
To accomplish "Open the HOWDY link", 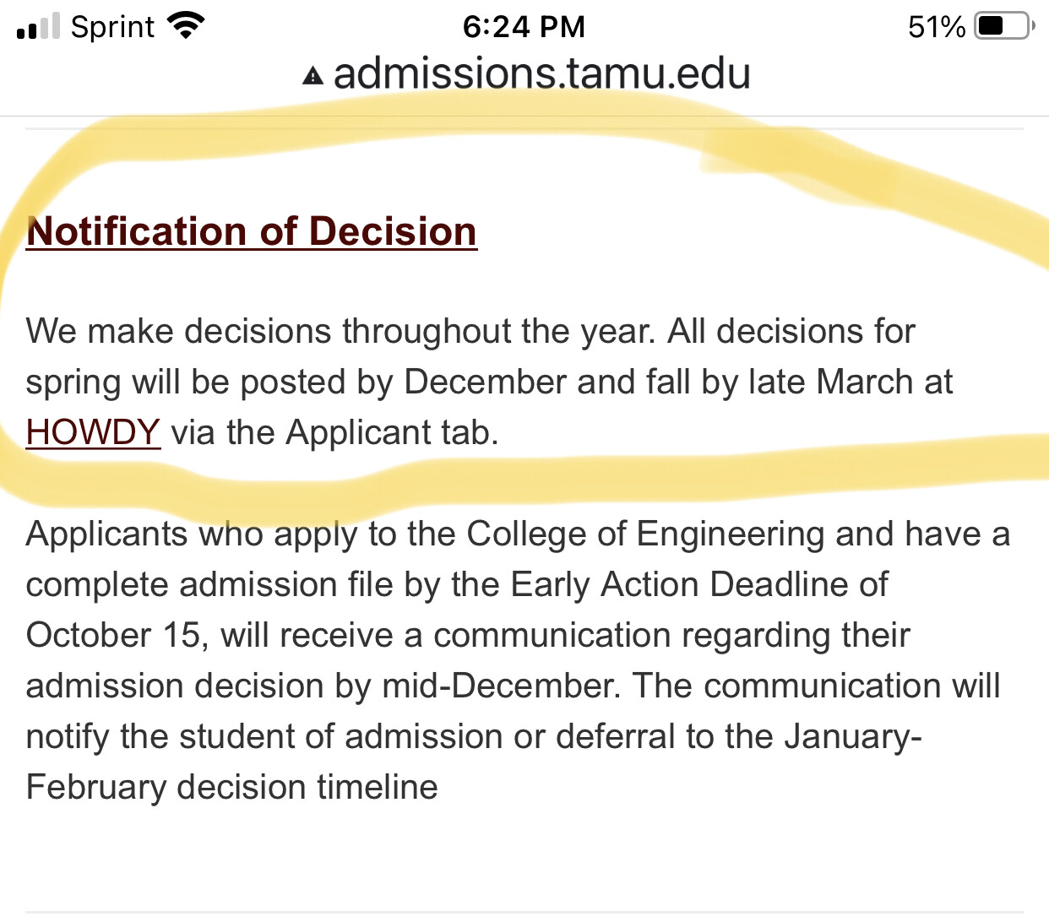I will click(x=93, y=432).
